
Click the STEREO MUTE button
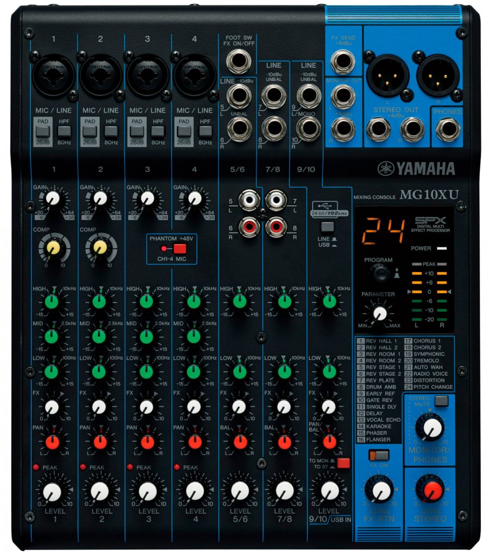(441, 401)
